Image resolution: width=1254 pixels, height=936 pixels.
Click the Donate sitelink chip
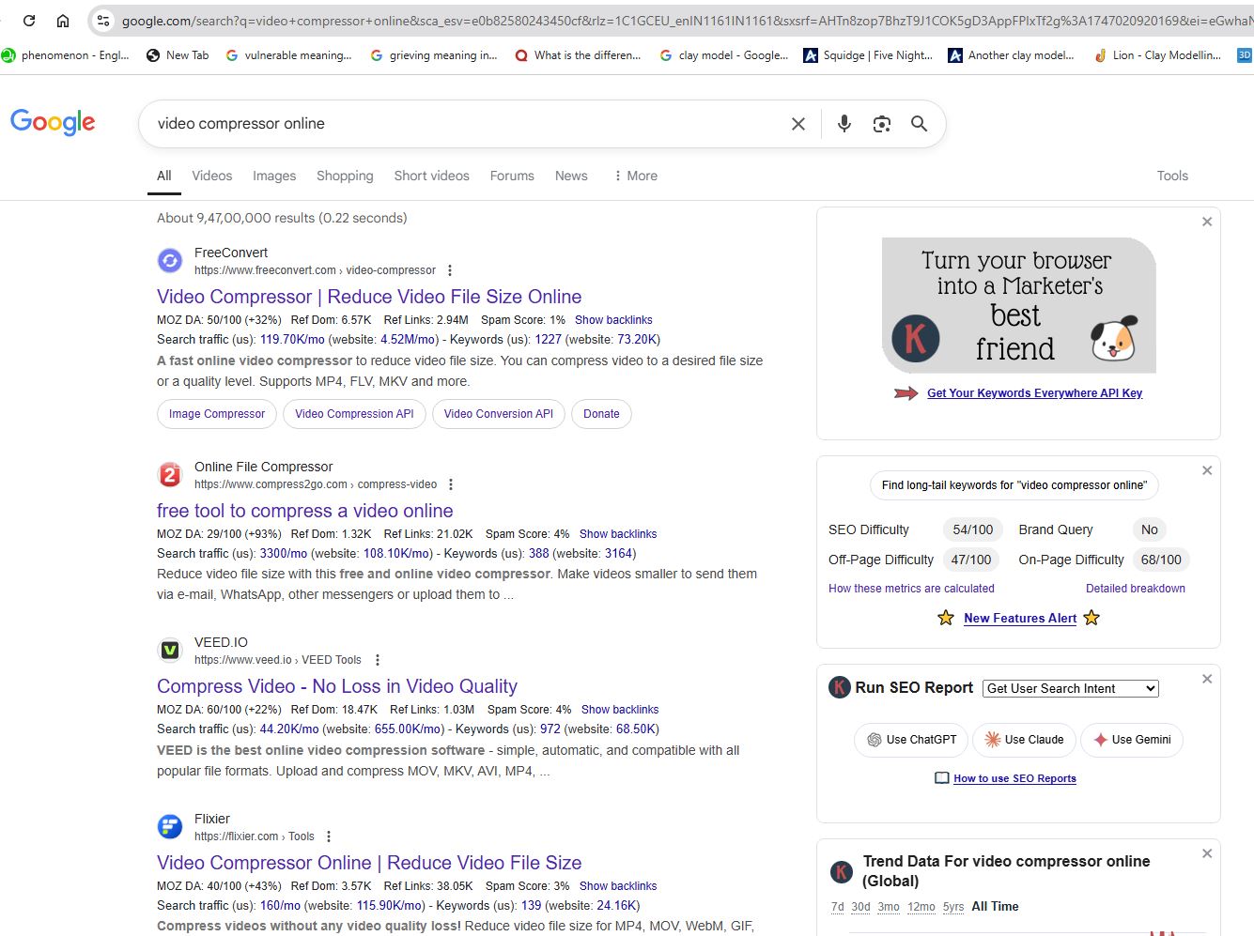(x=601, y=414)
